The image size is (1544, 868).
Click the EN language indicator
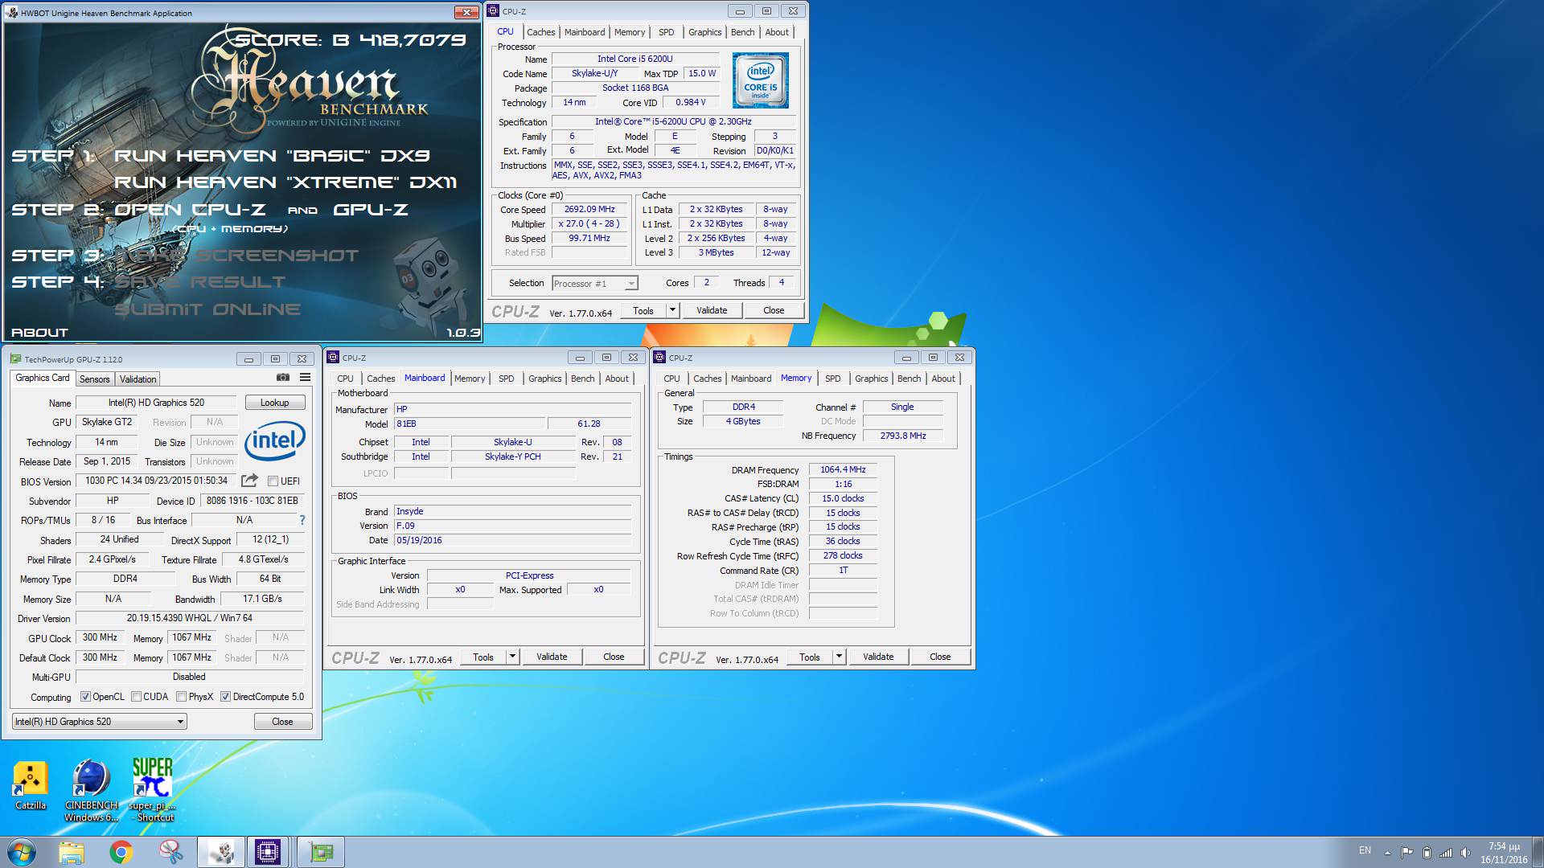1365,850
